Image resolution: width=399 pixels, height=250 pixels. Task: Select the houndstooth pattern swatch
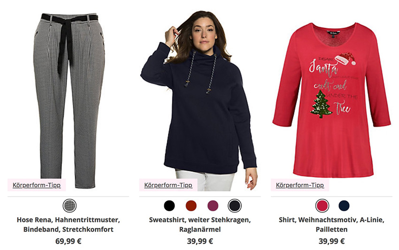[x=69, y=205]
